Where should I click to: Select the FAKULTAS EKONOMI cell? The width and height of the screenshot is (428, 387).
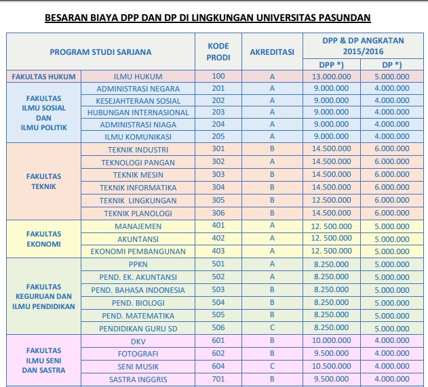point(43,239)
